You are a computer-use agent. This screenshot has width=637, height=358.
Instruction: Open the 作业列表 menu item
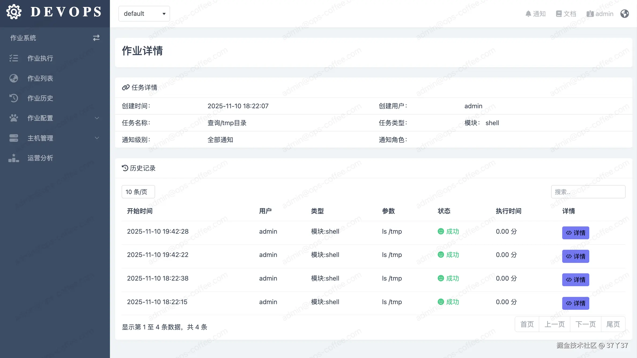pos(40,78)
